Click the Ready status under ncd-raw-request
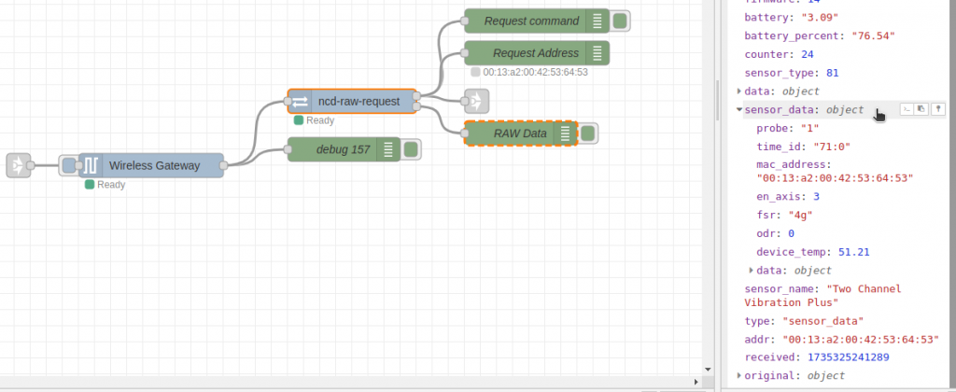This screenshot has height=392, width=956. [x=314, y=120]
